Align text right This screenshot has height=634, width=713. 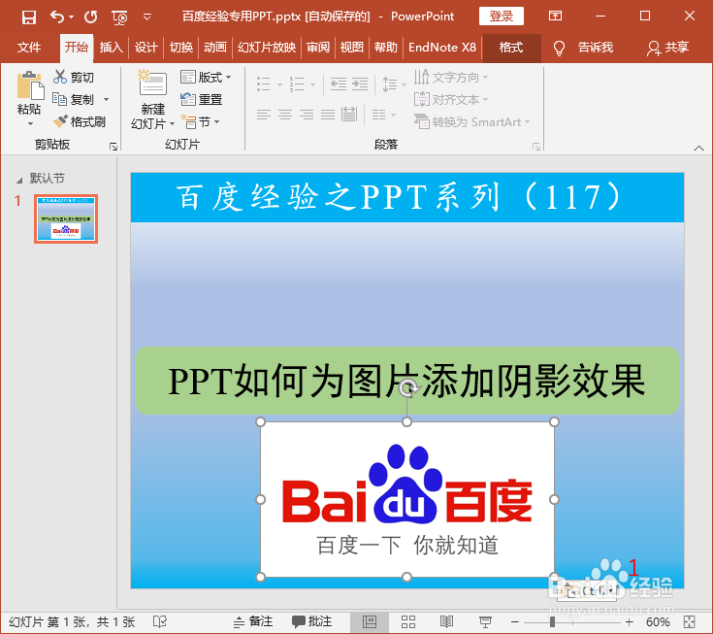pos(307,114)
